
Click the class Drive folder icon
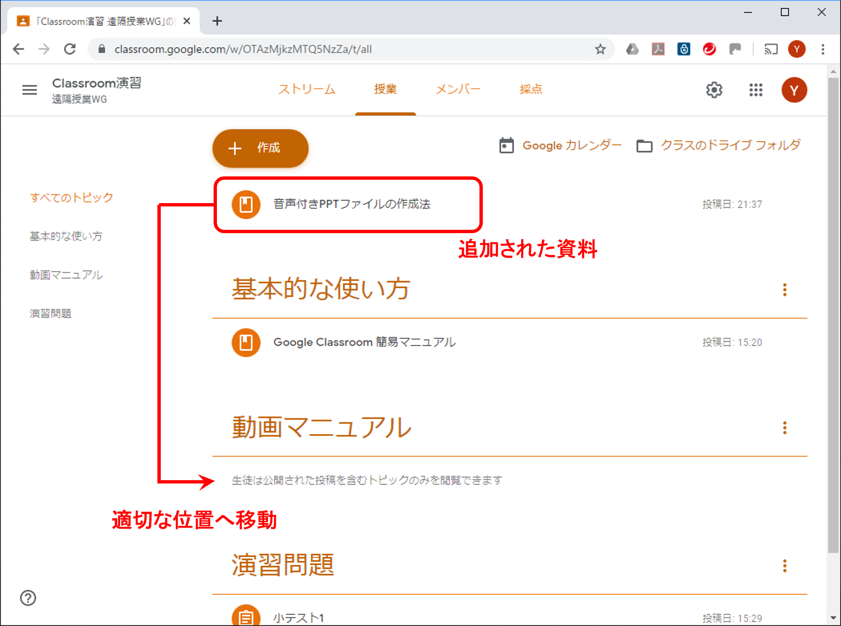tap(644, 146)
